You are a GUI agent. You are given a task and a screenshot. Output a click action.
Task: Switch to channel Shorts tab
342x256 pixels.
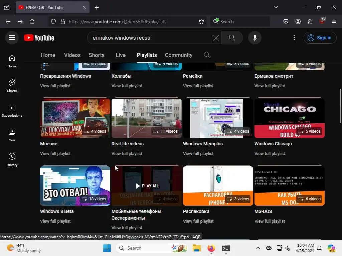point(97,55)
